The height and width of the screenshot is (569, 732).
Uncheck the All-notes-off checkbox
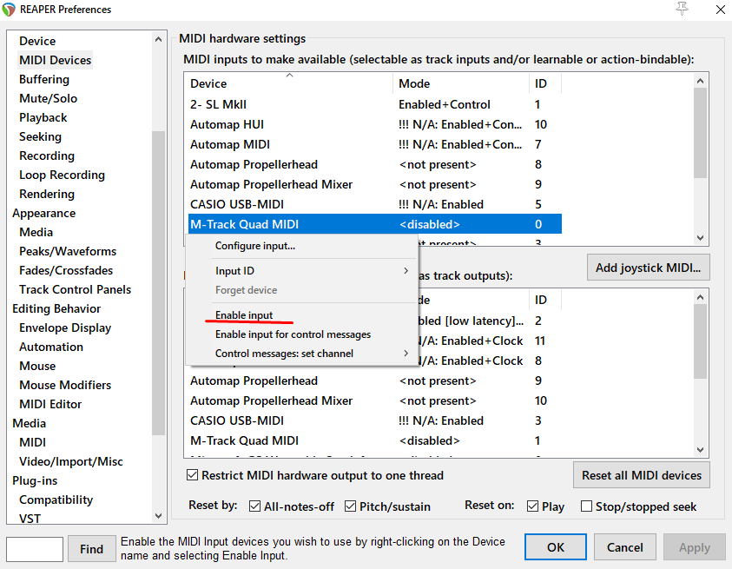tap(255, 506)
